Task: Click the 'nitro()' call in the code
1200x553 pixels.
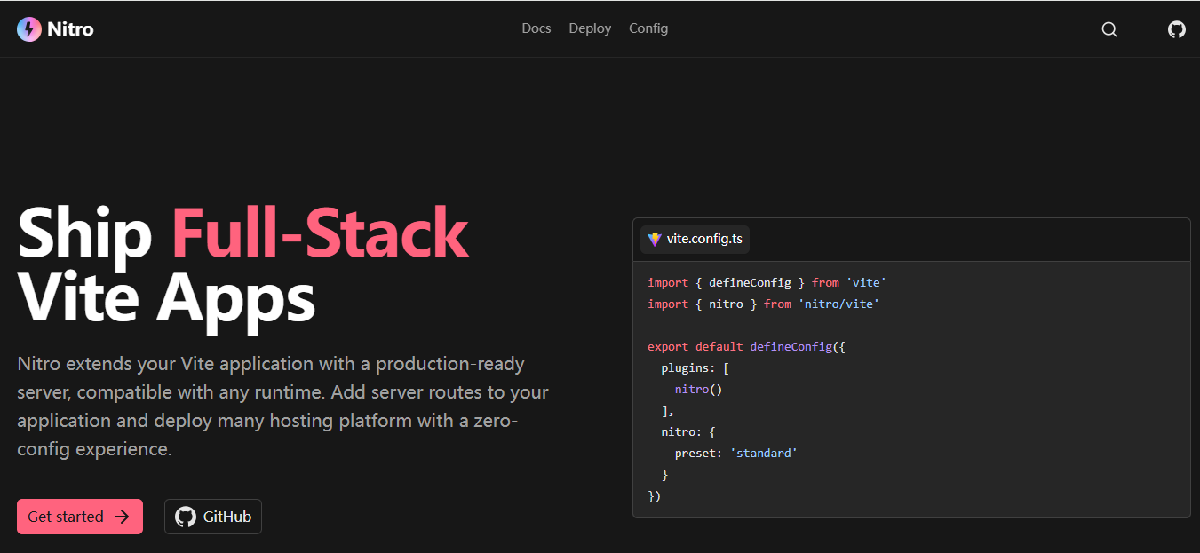Action: [x=698, y=389]
